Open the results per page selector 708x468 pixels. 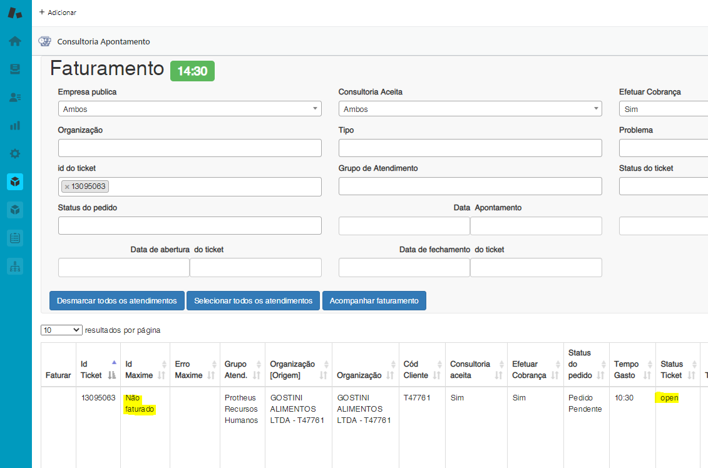(x=61, y=330)
